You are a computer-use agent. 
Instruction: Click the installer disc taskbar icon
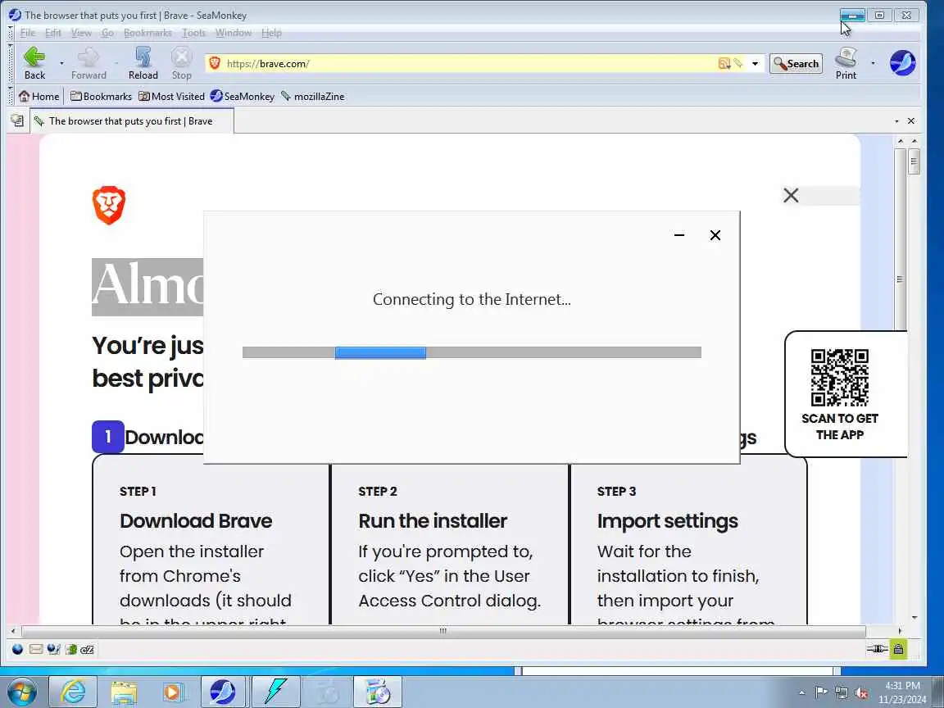[378, 692]
